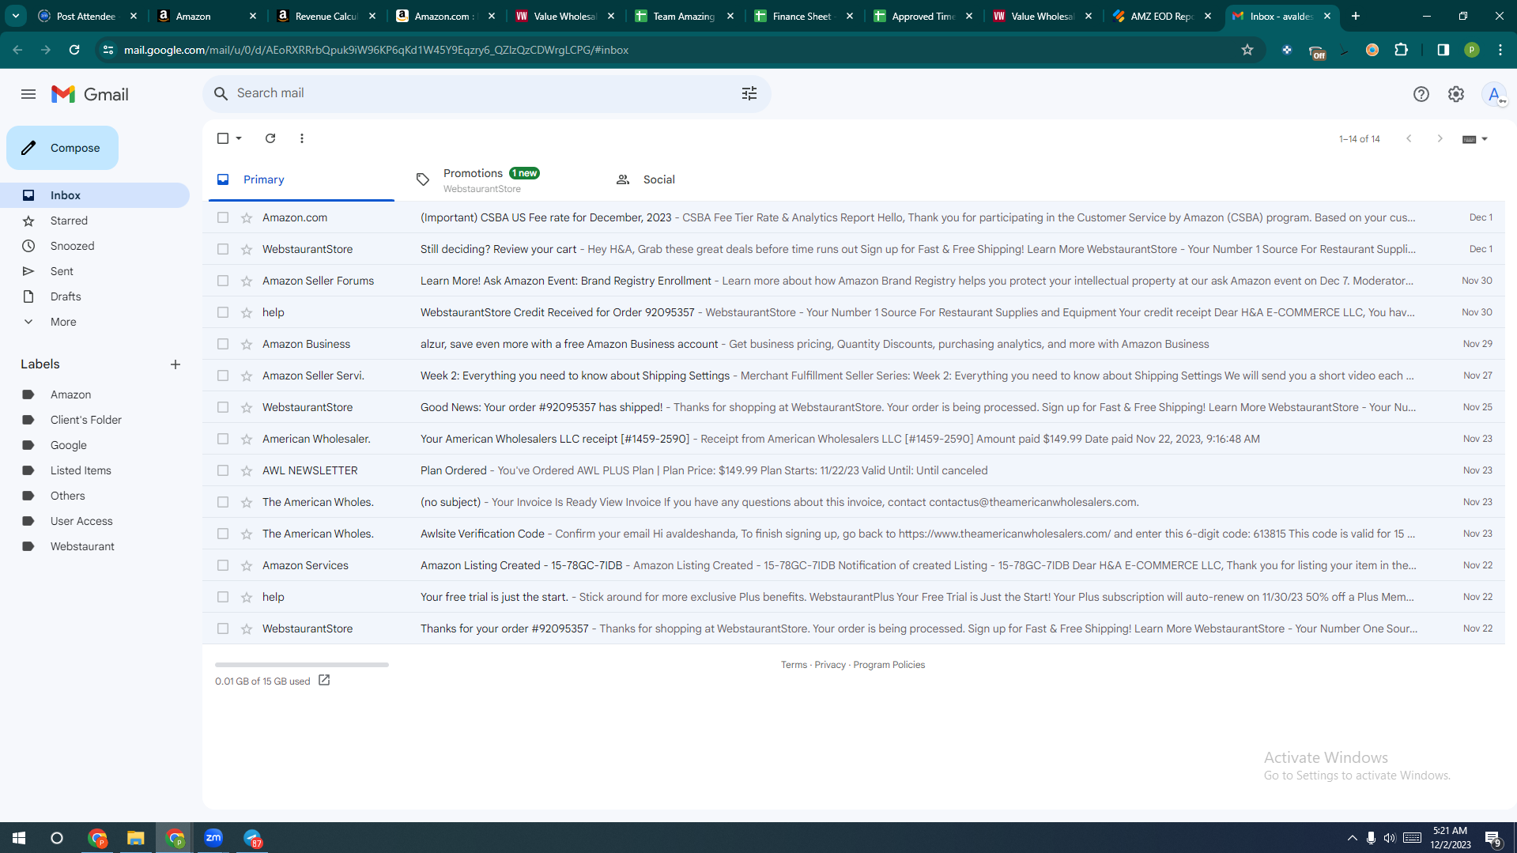Open search filter options icon
Image resolution: width=1517 pixels, height=853 pixels.
click(749, 93)
